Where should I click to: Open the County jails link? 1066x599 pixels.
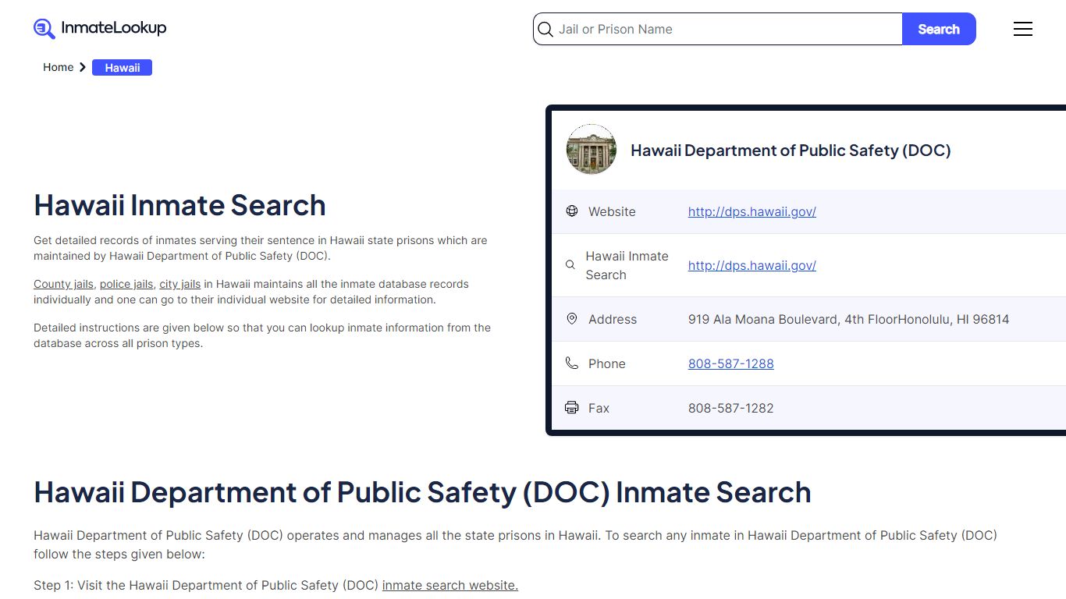pos(63,284)
